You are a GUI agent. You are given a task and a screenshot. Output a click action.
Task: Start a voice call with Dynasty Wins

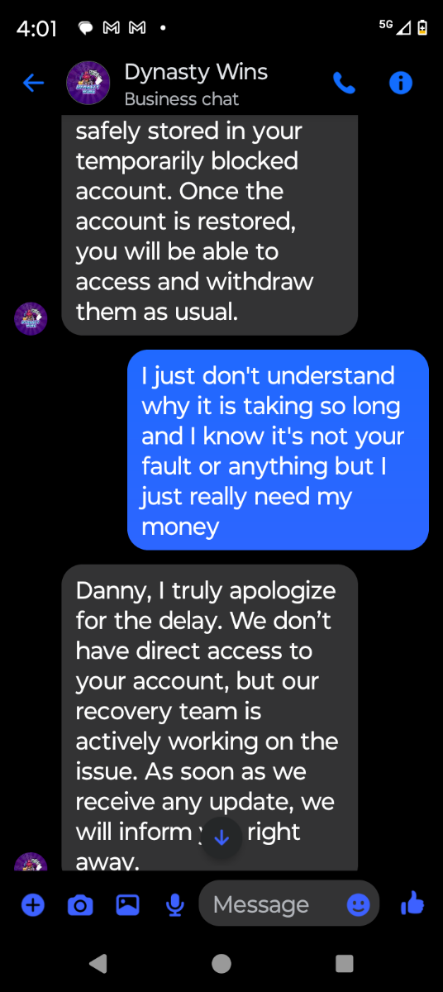pos(344,83)
